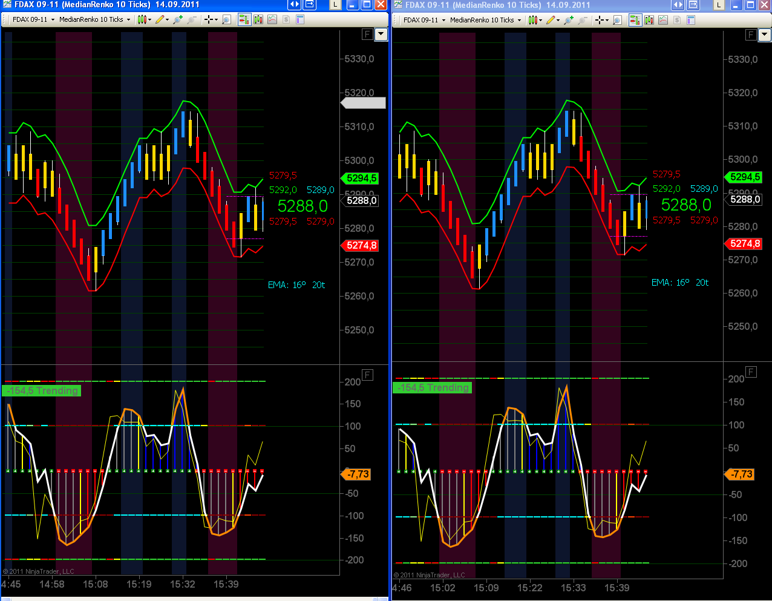Click the green 5294,5 price marker, left chart
Image resolution: width=772 pixels, height=601 pixels.
click(x=359, y=179)
